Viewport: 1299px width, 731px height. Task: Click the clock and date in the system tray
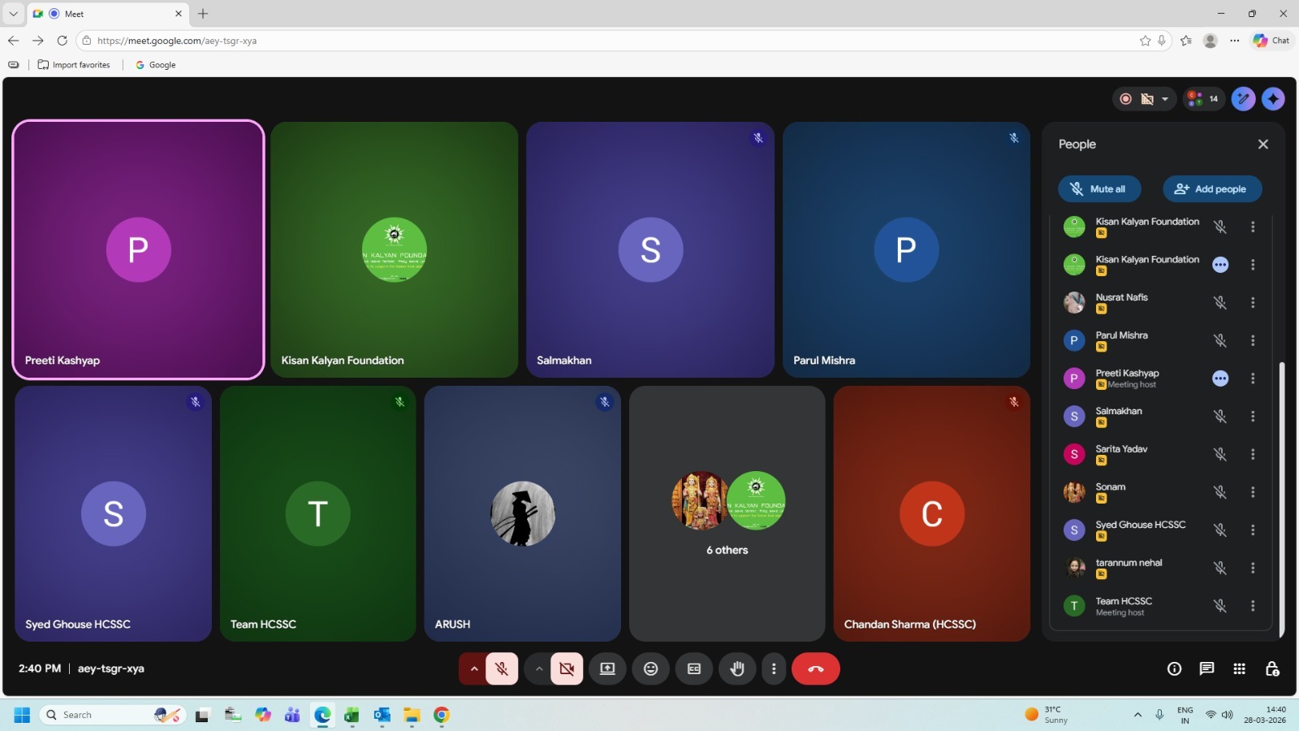pyautogui.click(x=1265, y=715)
